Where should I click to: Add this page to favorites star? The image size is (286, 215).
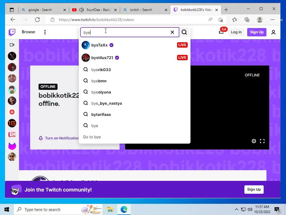point(221,20)
